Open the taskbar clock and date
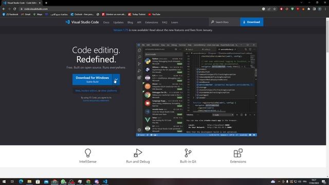This screenshot has width=329, height=185. click(314, 181)
